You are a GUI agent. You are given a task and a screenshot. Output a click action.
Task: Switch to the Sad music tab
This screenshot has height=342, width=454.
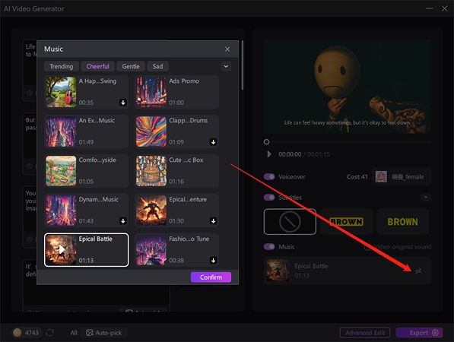[x=157, y=66]
